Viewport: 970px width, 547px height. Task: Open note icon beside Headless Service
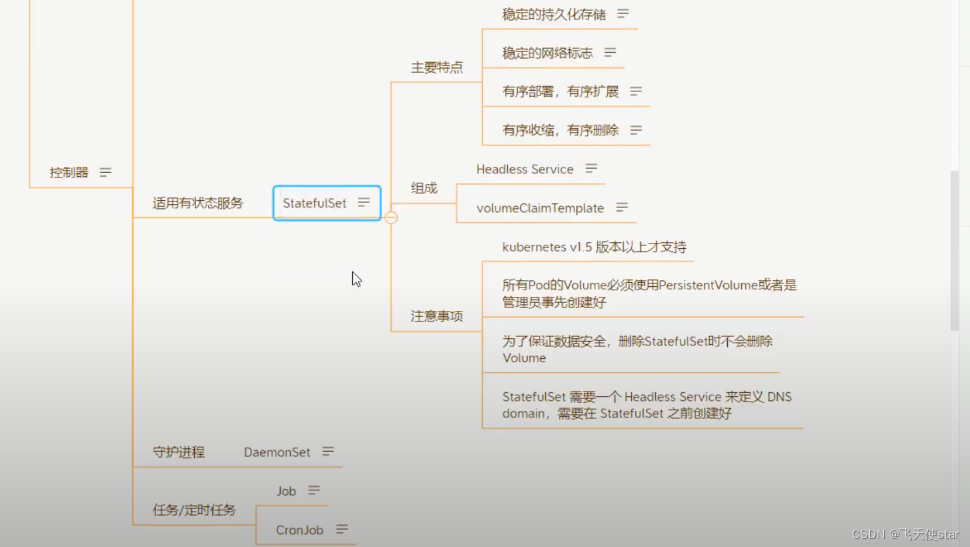pyautogui.click(x=591, y=169)
